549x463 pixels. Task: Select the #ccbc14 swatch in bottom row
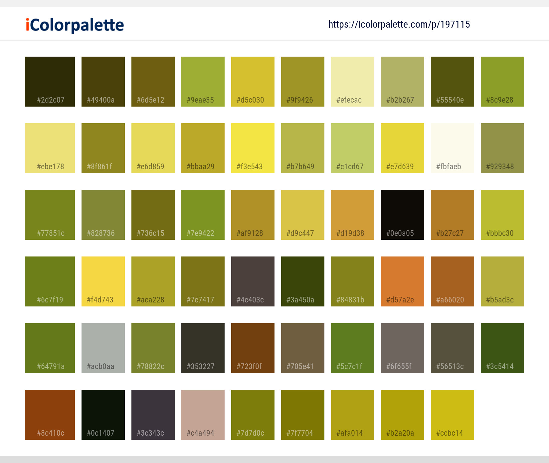click(x=452, y=414)
